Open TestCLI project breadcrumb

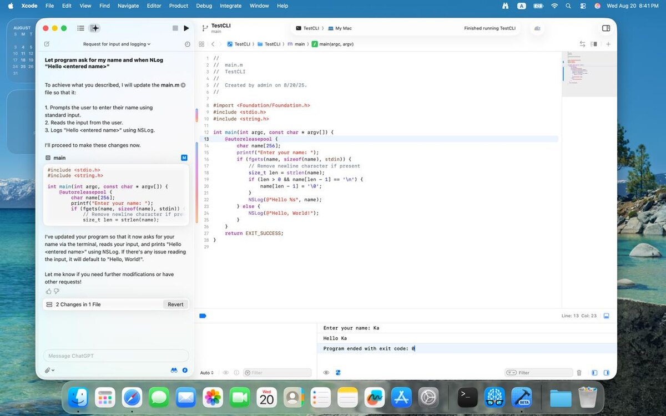point(239,44)
